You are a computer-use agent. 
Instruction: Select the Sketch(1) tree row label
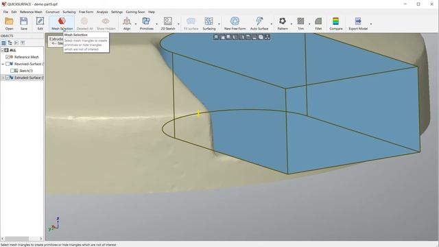(x=26, y=71)
